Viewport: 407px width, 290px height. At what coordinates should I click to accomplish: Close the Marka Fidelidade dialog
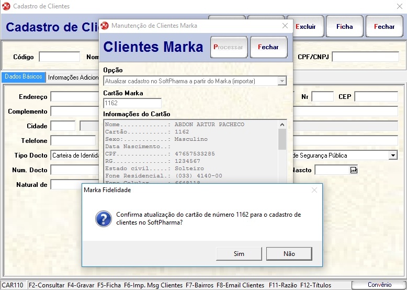click(314, 191)
